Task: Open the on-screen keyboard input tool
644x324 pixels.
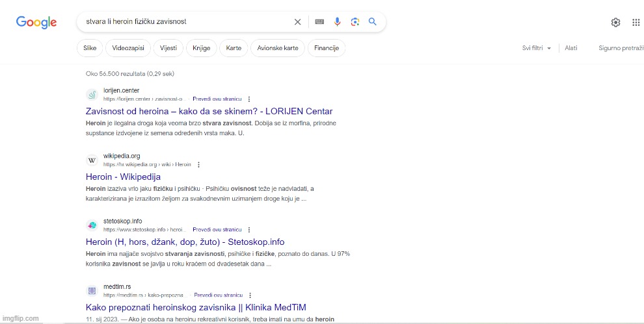Action: pos(319,21)
